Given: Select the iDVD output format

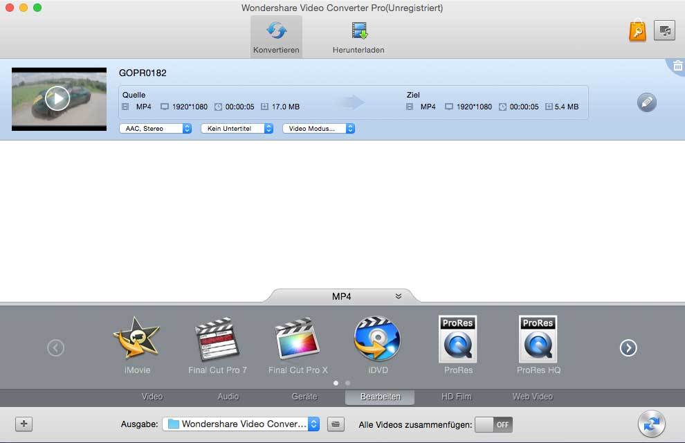Looking at the screenshot, I should coord(377,339).
